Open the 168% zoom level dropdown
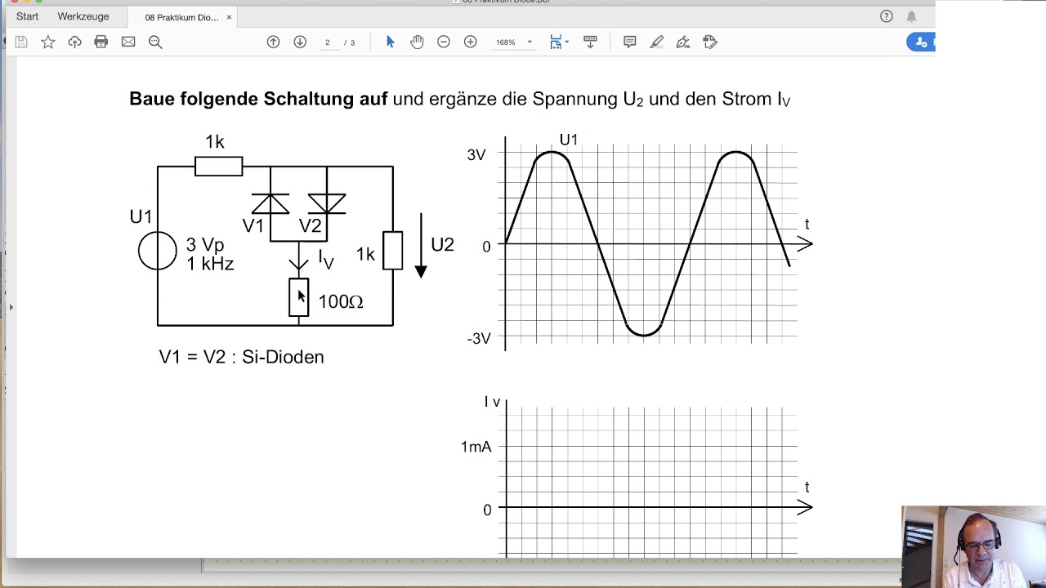This screenshot has height=588, width=1046. [514, 42]
